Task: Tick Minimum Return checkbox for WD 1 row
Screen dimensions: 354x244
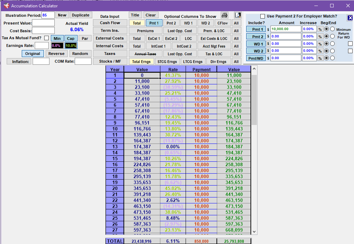Action: (350, 44)
